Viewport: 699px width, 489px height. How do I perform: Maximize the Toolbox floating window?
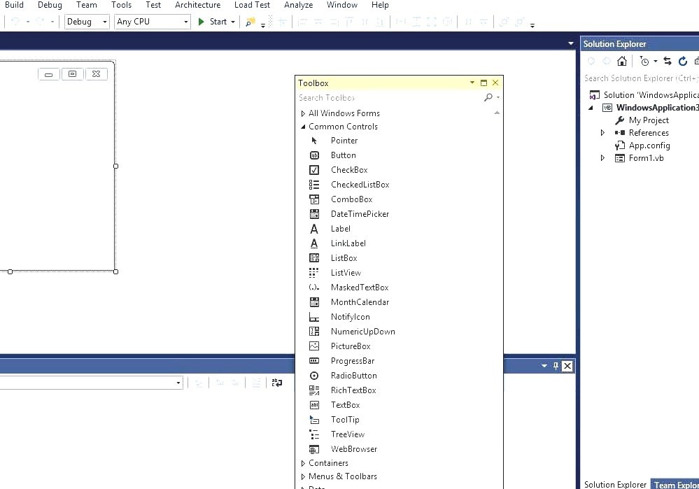[x=483, y=83]
